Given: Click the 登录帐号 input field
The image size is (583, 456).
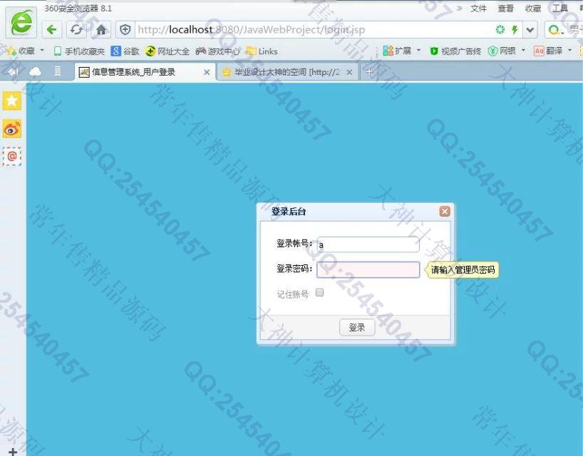Looking at the screenshot, I should (368, 244).
